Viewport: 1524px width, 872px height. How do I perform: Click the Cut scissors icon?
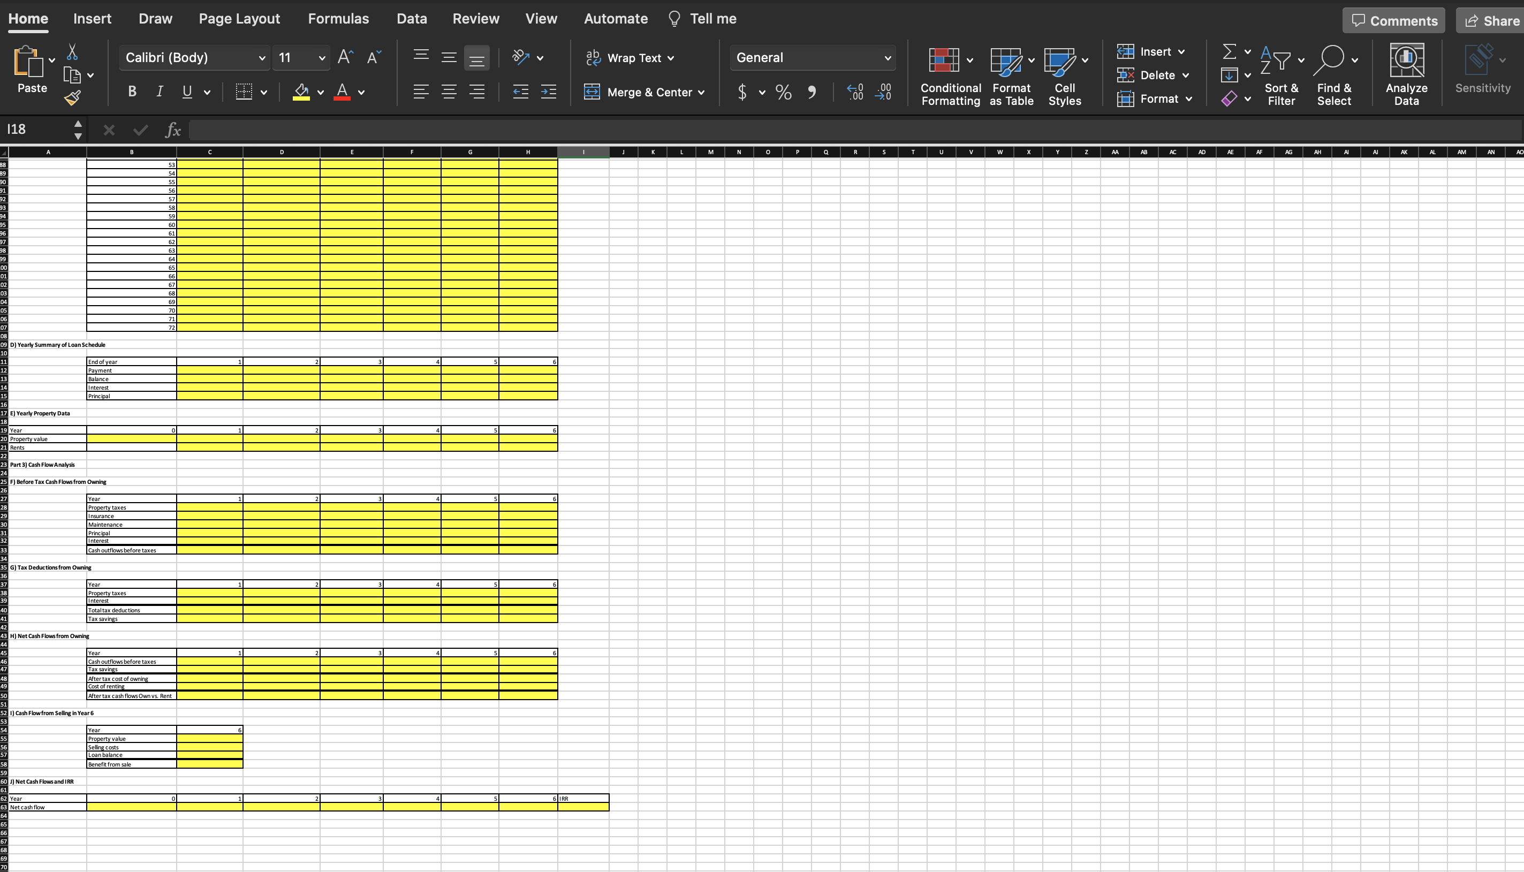[x=72, y=52]
